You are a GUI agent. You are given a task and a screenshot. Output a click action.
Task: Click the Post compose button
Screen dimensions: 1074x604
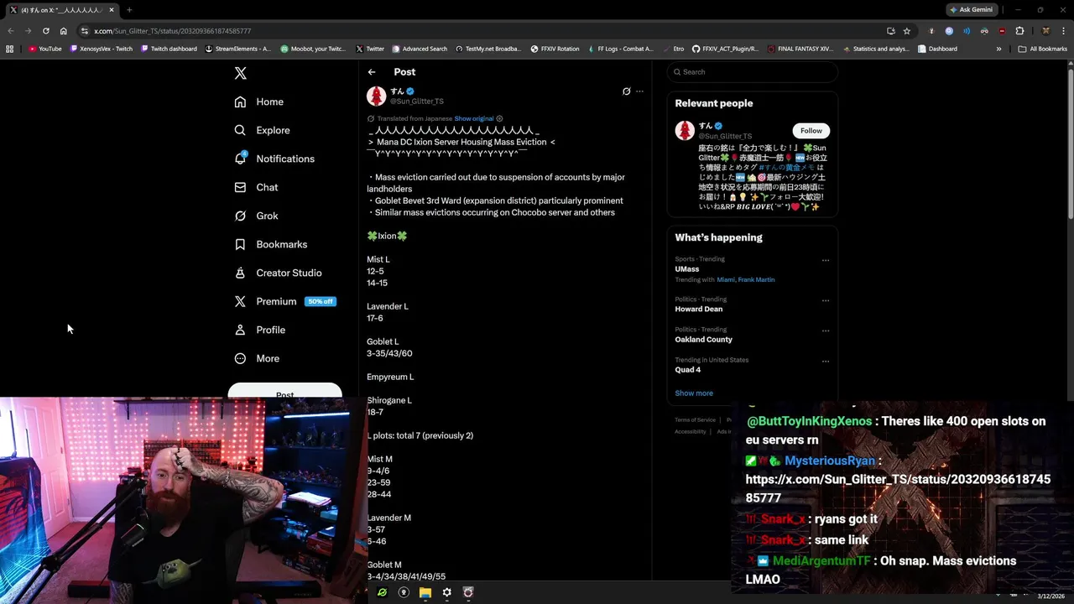(x=284, y=391)
